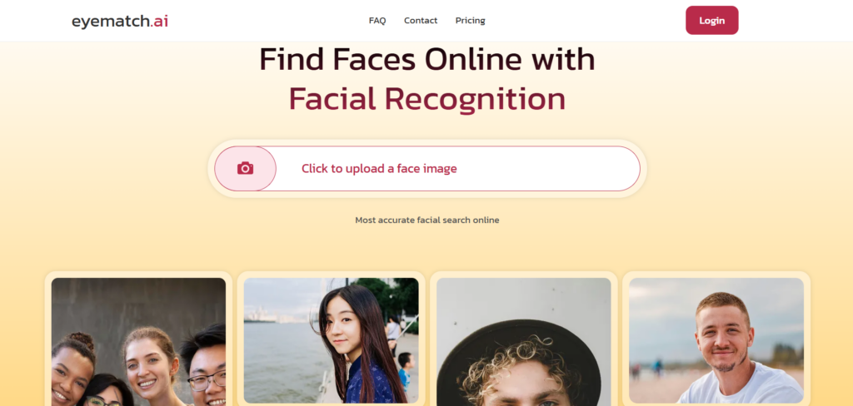This screenshot has height=406, width=853.
Task: Select the long-haired woman by the water photo
Action: tap(331, 340)
